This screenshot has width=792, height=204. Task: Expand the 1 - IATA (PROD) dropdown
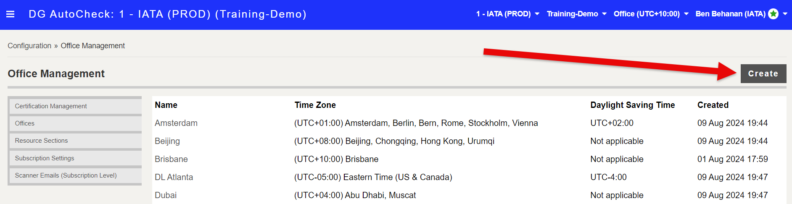(x=507, y=14)
